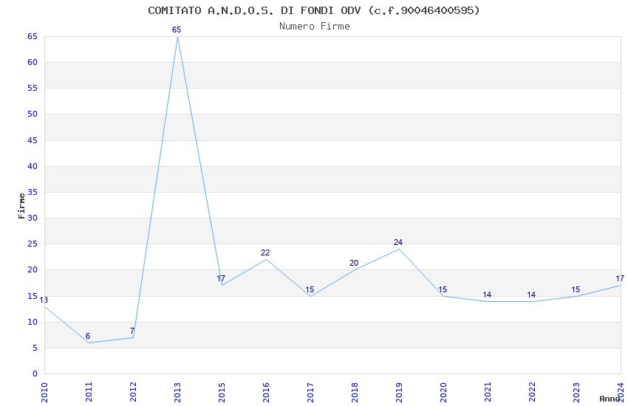Click the y-axis value 0
Screen dimensions: 628x406
coord(35,374)
